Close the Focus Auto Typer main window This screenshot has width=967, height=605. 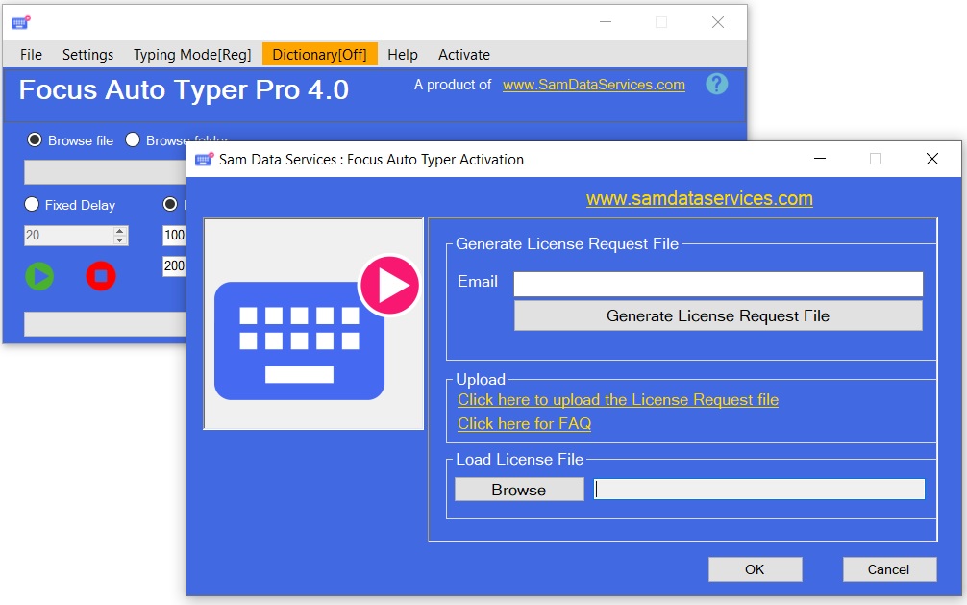click(x=718, y=22)
